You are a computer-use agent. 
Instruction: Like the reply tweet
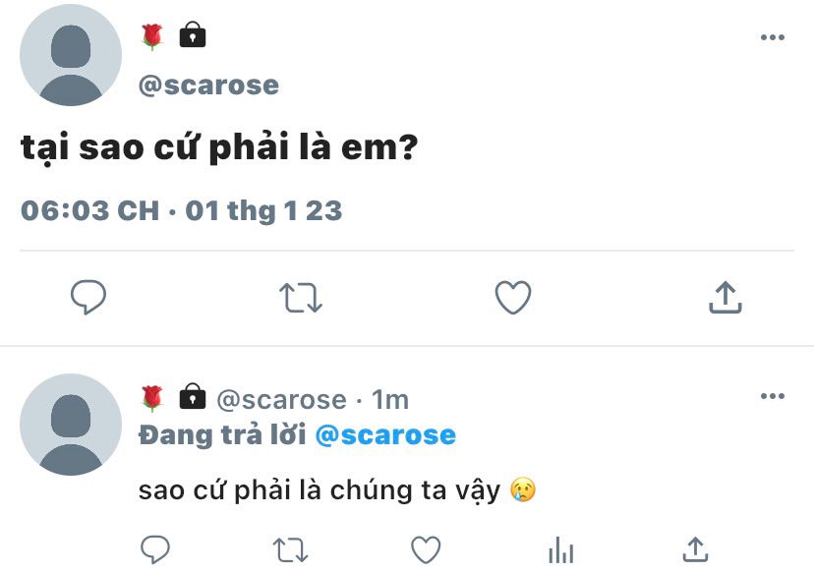pyautogui.click(x=426, y=549)
